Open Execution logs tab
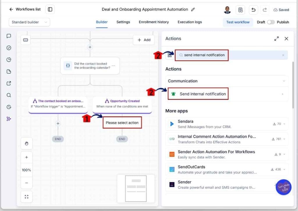Viewport: 298px width, 211px height. [190, 22]
